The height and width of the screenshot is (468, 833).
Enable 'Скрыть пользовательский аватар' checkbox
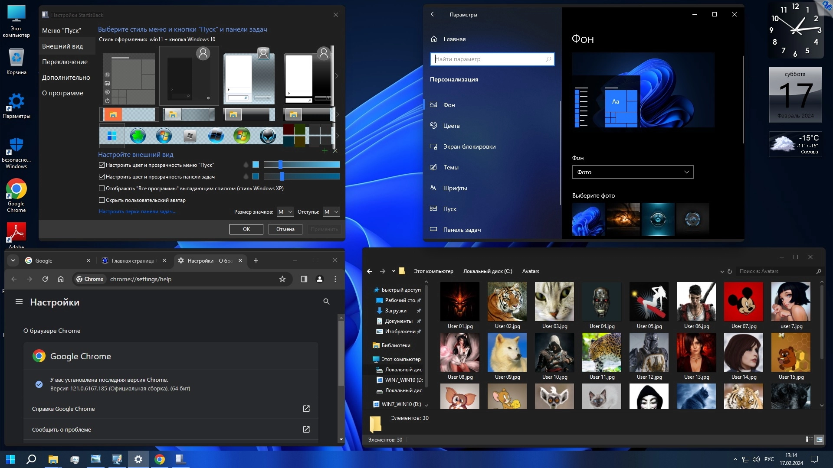(x=102, y=200)
